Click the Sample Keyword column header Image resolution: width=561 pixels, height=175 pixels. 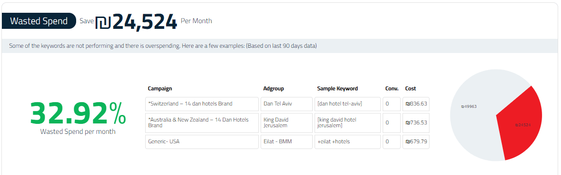[x=337, y=88]
